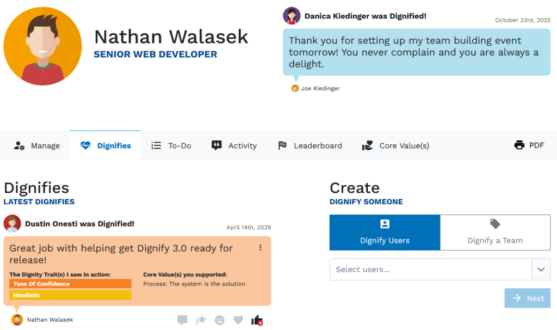Click inside the Select users input field
The image size is (557, 330).
[x=430, y=270]
